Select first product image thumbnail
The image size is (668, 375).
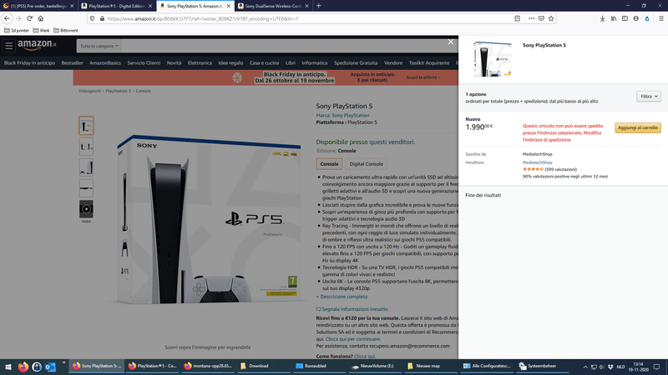86,126
